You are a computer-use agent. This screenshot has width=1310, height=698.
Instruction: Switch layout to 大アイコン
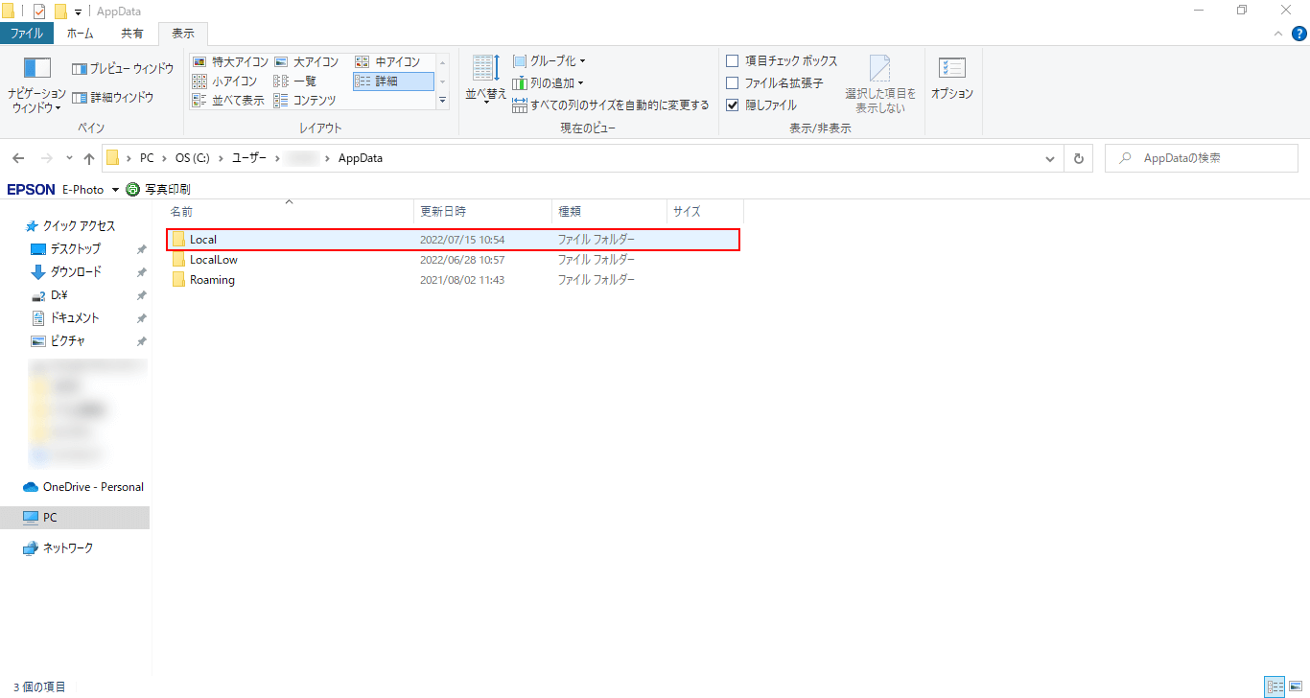click(x=307, y=62)
